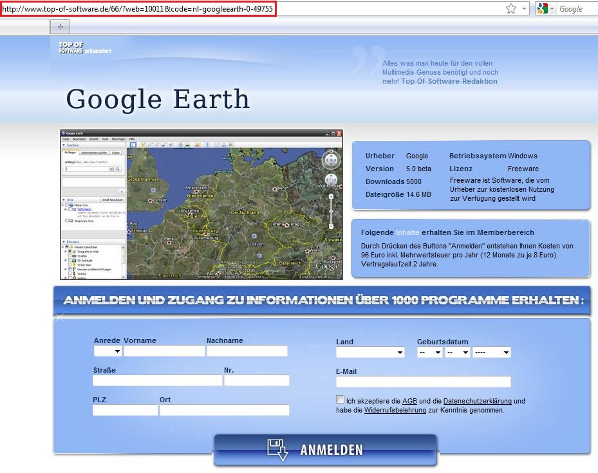This screenshot has height=473, width=598.
Task: Click the bookmark star icon in address bar
Action: 511,8
